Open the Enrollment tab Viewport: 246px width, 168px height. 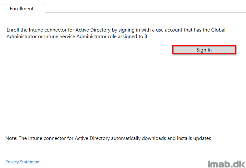[22, 8]
